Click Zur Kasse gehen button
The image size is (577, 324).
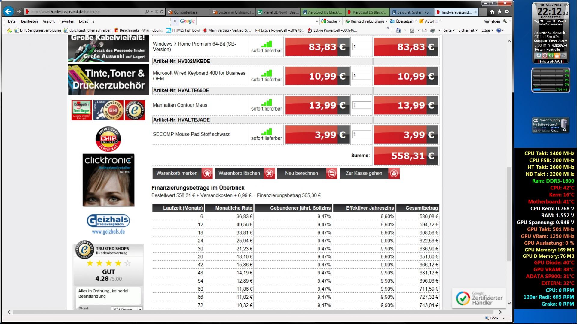point(370,173)
